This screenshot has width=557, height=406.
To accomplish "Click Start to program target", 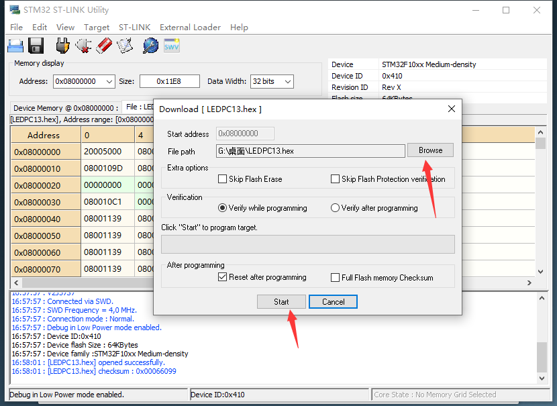I will point(281,301).
